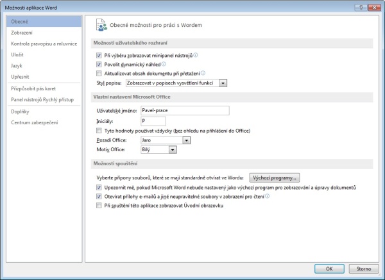Viewport: 385px width, 280px height.
Task: Close the Možnosti aplikace Word dialog
Action: pyautogui.click(x=375, y=8)
